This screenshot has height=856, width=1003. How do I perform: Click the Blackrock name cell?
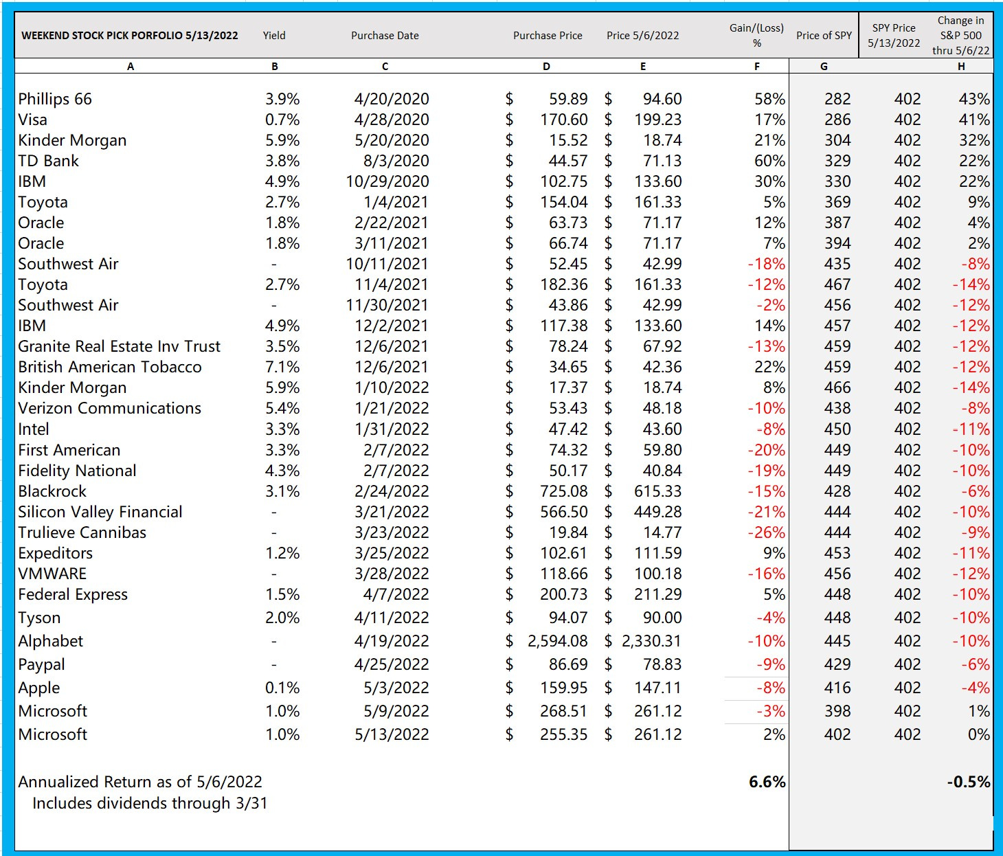[x=52, y=491]
